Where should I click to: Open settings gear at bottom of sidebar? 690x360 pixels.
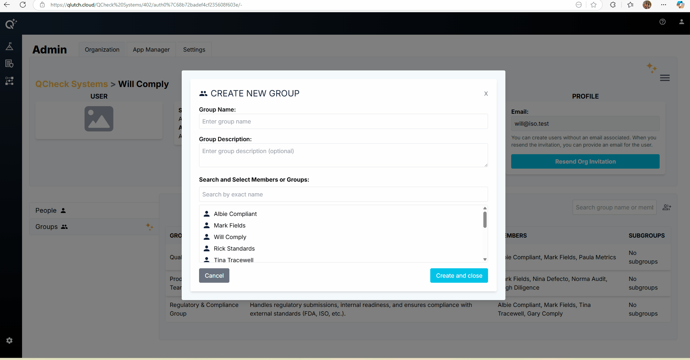click(9, 341)
